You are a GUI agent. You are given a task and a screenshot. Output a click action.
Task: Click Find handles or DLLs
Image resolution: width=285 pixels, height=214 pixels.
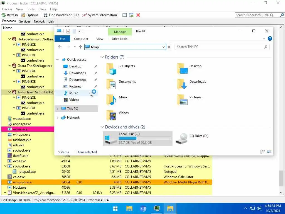[62, 15]
